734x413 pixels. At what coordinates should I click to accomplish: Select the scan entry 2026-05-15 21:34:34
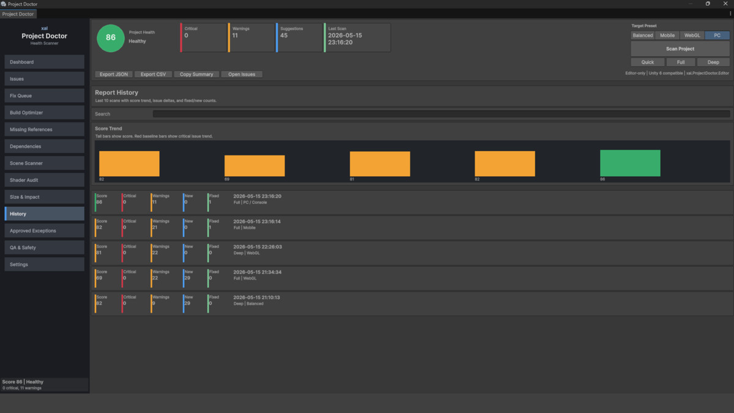[x=412, y=278]
